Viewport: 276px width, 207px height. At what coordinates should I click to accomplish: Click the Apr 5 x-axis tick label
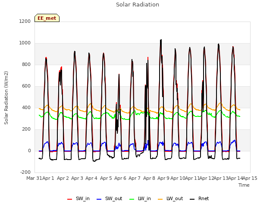[106, 178]
